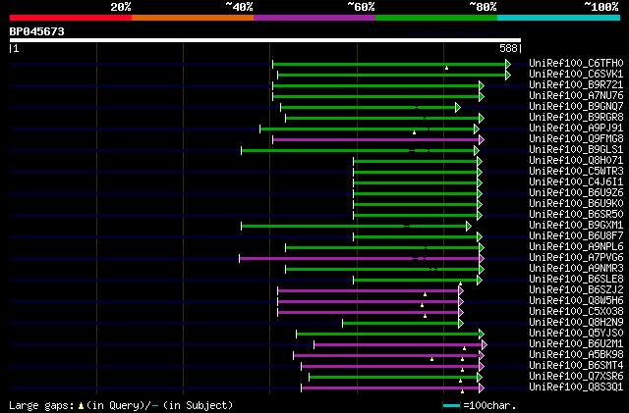
Task: Select the UniRef100_A7PVG6 label
Action: pos(576,258)
